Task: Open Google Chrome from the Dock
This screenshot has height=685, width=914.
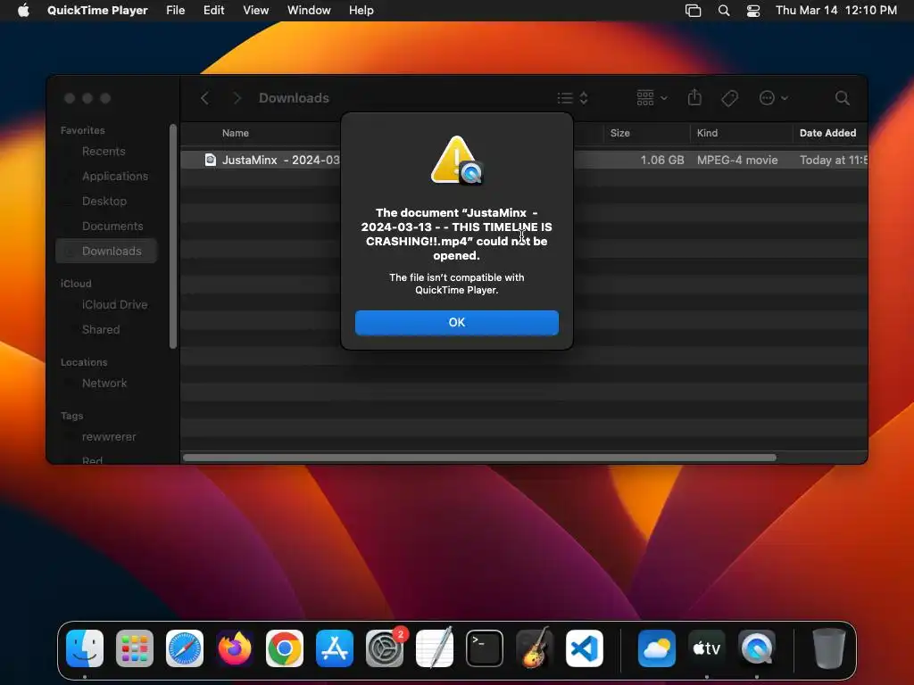Action: pos(285,648)
